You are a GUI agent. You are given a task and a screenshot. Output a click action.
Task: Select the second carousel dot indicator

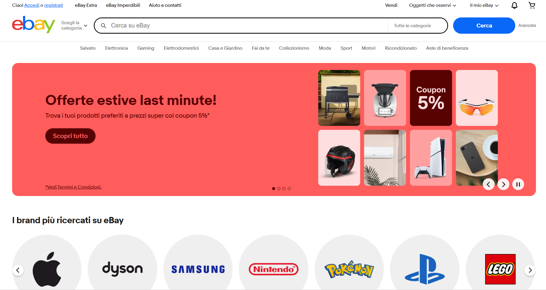(279, 189)
